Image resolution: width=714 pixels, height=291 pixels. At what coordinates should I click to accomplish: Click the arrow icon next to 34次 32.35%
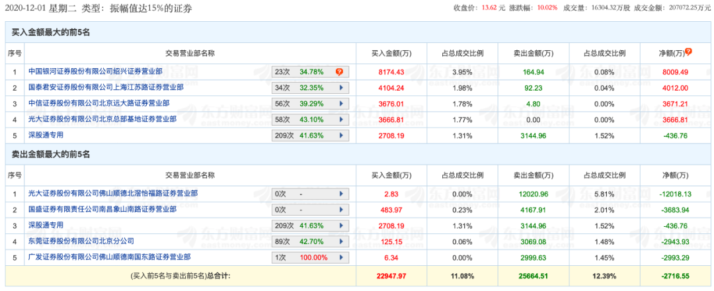[341, 87]
